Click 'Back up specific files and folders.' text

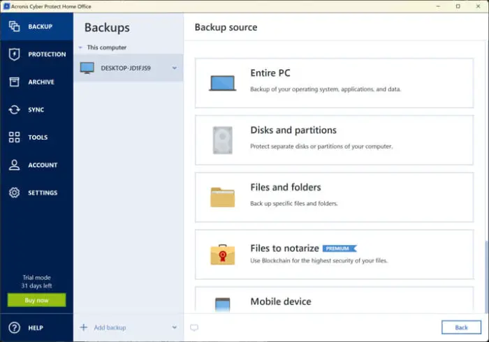(x=294, y=203)
